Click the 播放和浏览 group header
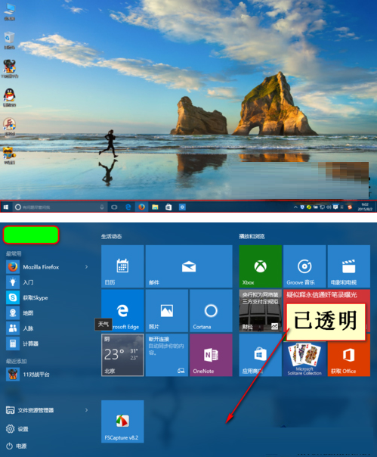 pos(252,236)
